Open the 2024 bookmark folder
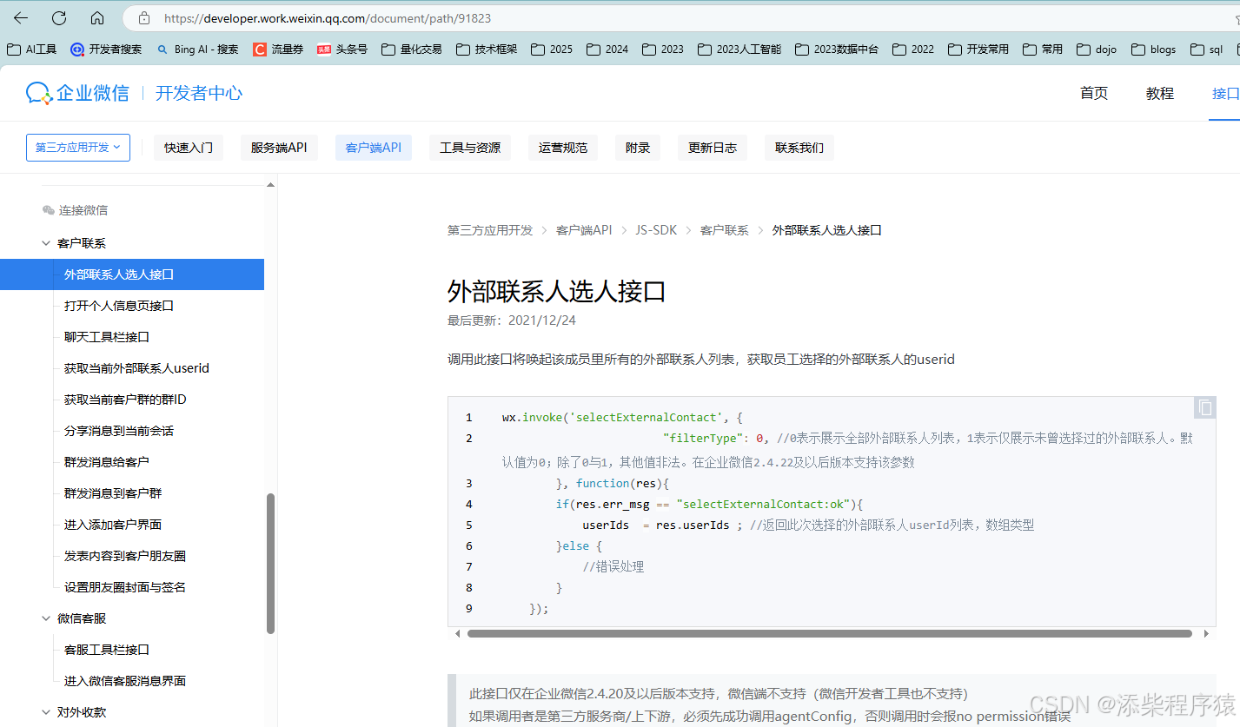The height and width of the screenshot is (727, 1240). pyautogui.click(x=607, y=50)
